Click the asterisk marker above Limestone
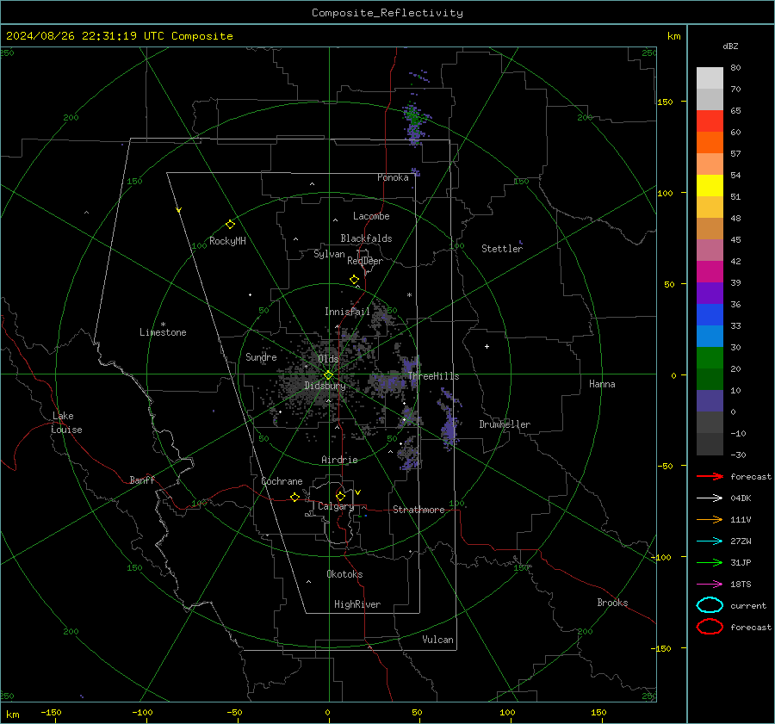775x724 pixels. tap(163, 325)
